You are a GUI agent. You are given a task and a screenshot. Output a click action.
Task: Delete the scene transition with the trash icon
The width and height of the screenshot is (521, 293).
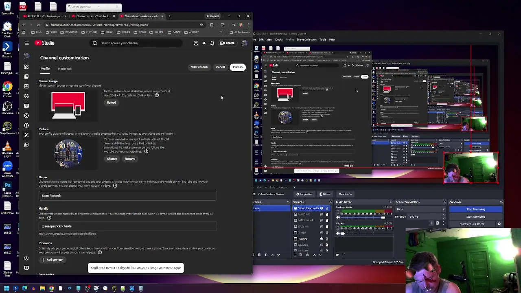[x=437, y=223]
